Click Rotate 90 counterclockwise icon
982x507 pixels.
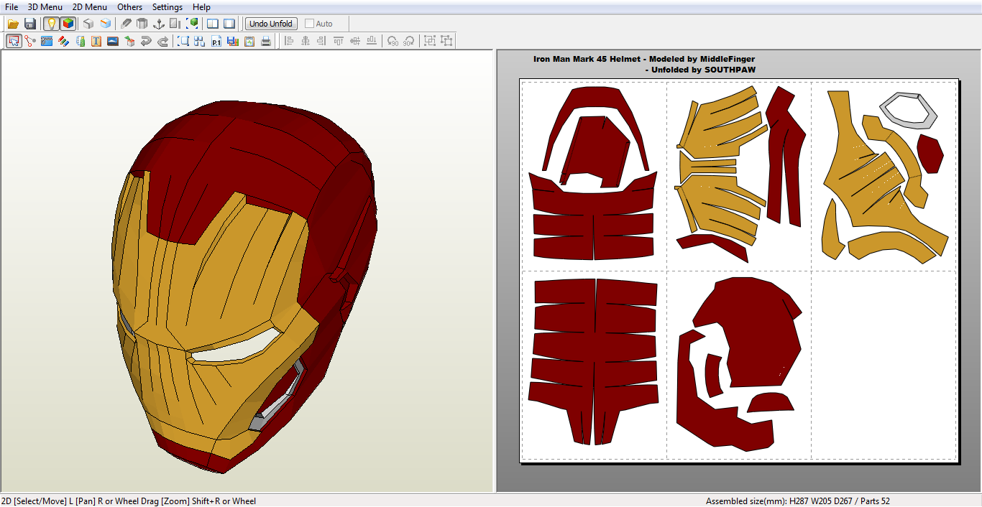(x=393, y=41)
